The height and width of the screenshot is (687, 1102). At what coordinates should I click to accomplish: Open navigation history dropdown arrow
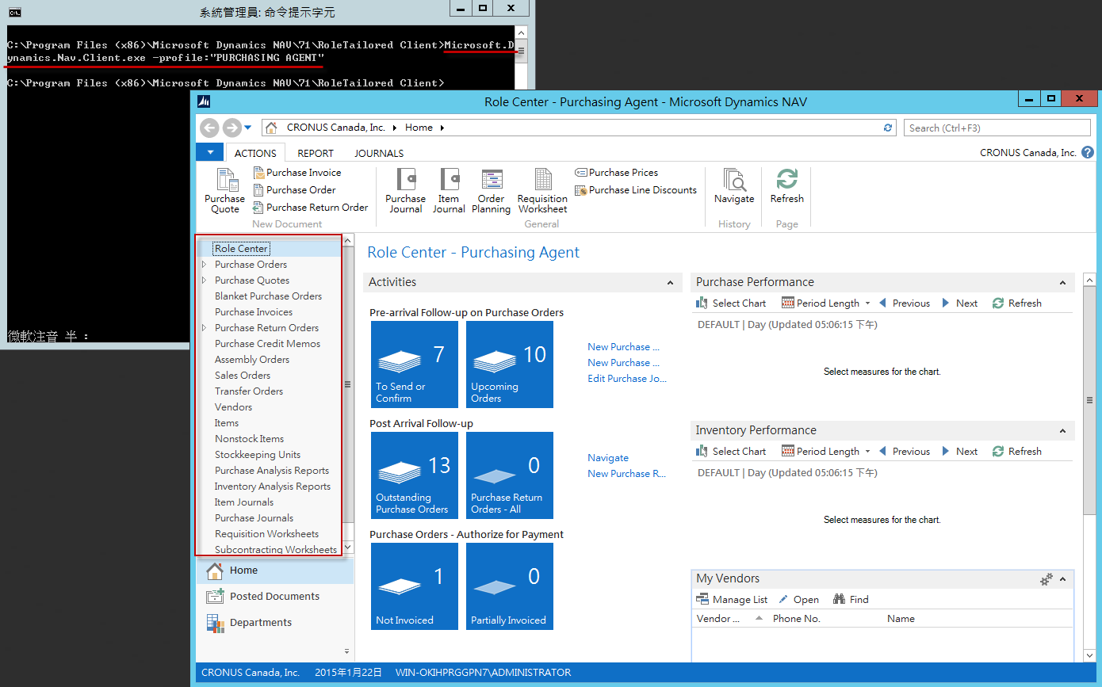(x=248, y=128)
